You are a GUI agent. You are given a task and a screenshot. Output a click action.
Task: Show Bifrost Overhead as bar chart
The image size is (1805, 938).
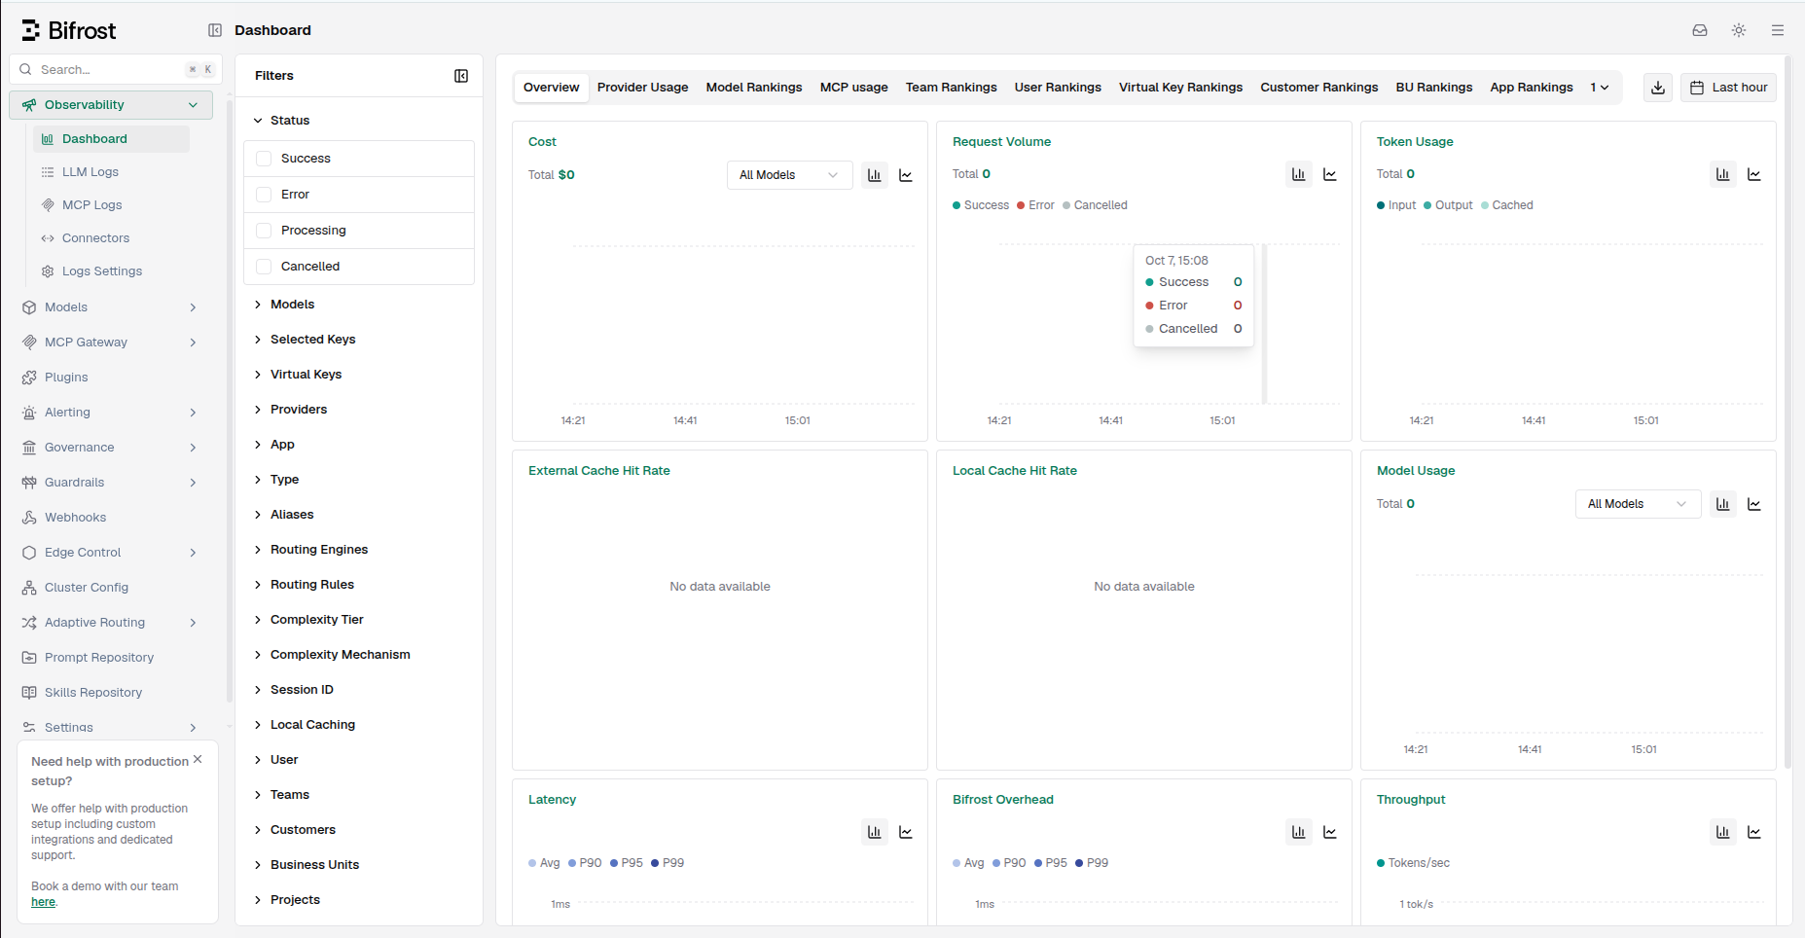click(1299, 832)
